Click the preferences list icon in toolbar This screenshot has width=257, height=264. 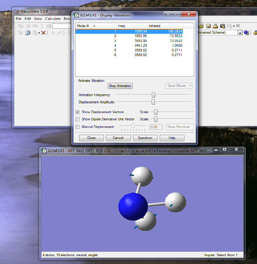coord(238,26)
